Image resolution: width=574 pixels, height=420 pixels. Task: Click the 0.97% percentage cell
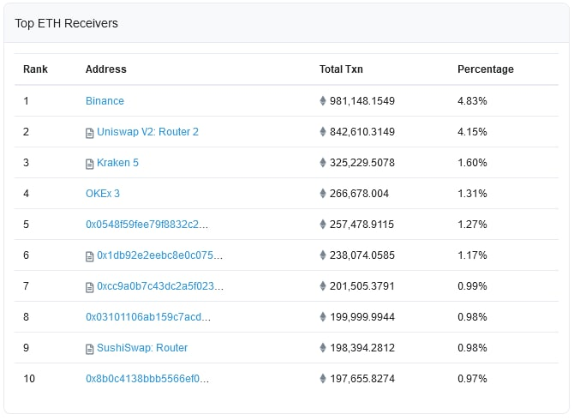[472, 379]
